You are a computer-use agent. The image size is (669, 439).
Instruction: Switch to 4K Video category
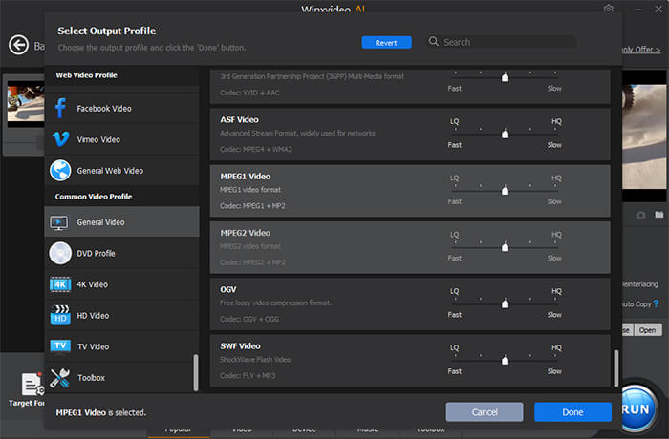(x=121, y=284)
